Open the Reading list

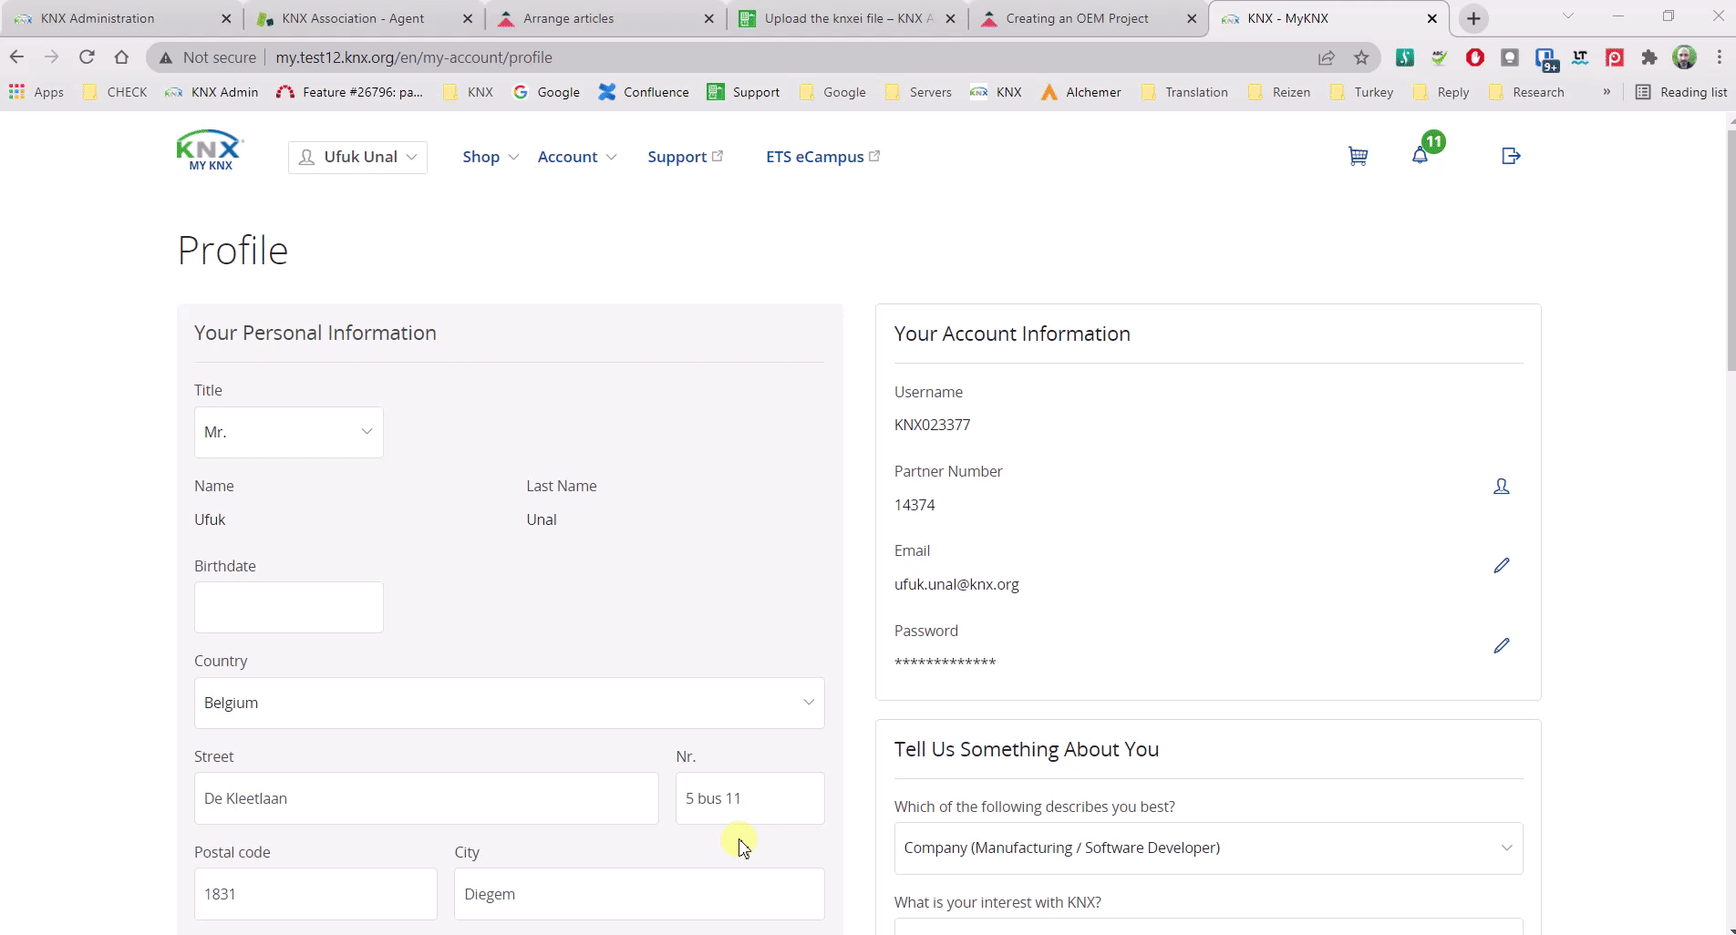pos(1681,92)
